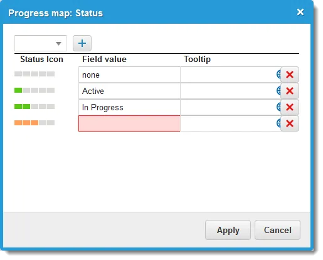This screenshot has height=260, width=323.
Task: Click the 'none' field value input
Action: (129, 75)
